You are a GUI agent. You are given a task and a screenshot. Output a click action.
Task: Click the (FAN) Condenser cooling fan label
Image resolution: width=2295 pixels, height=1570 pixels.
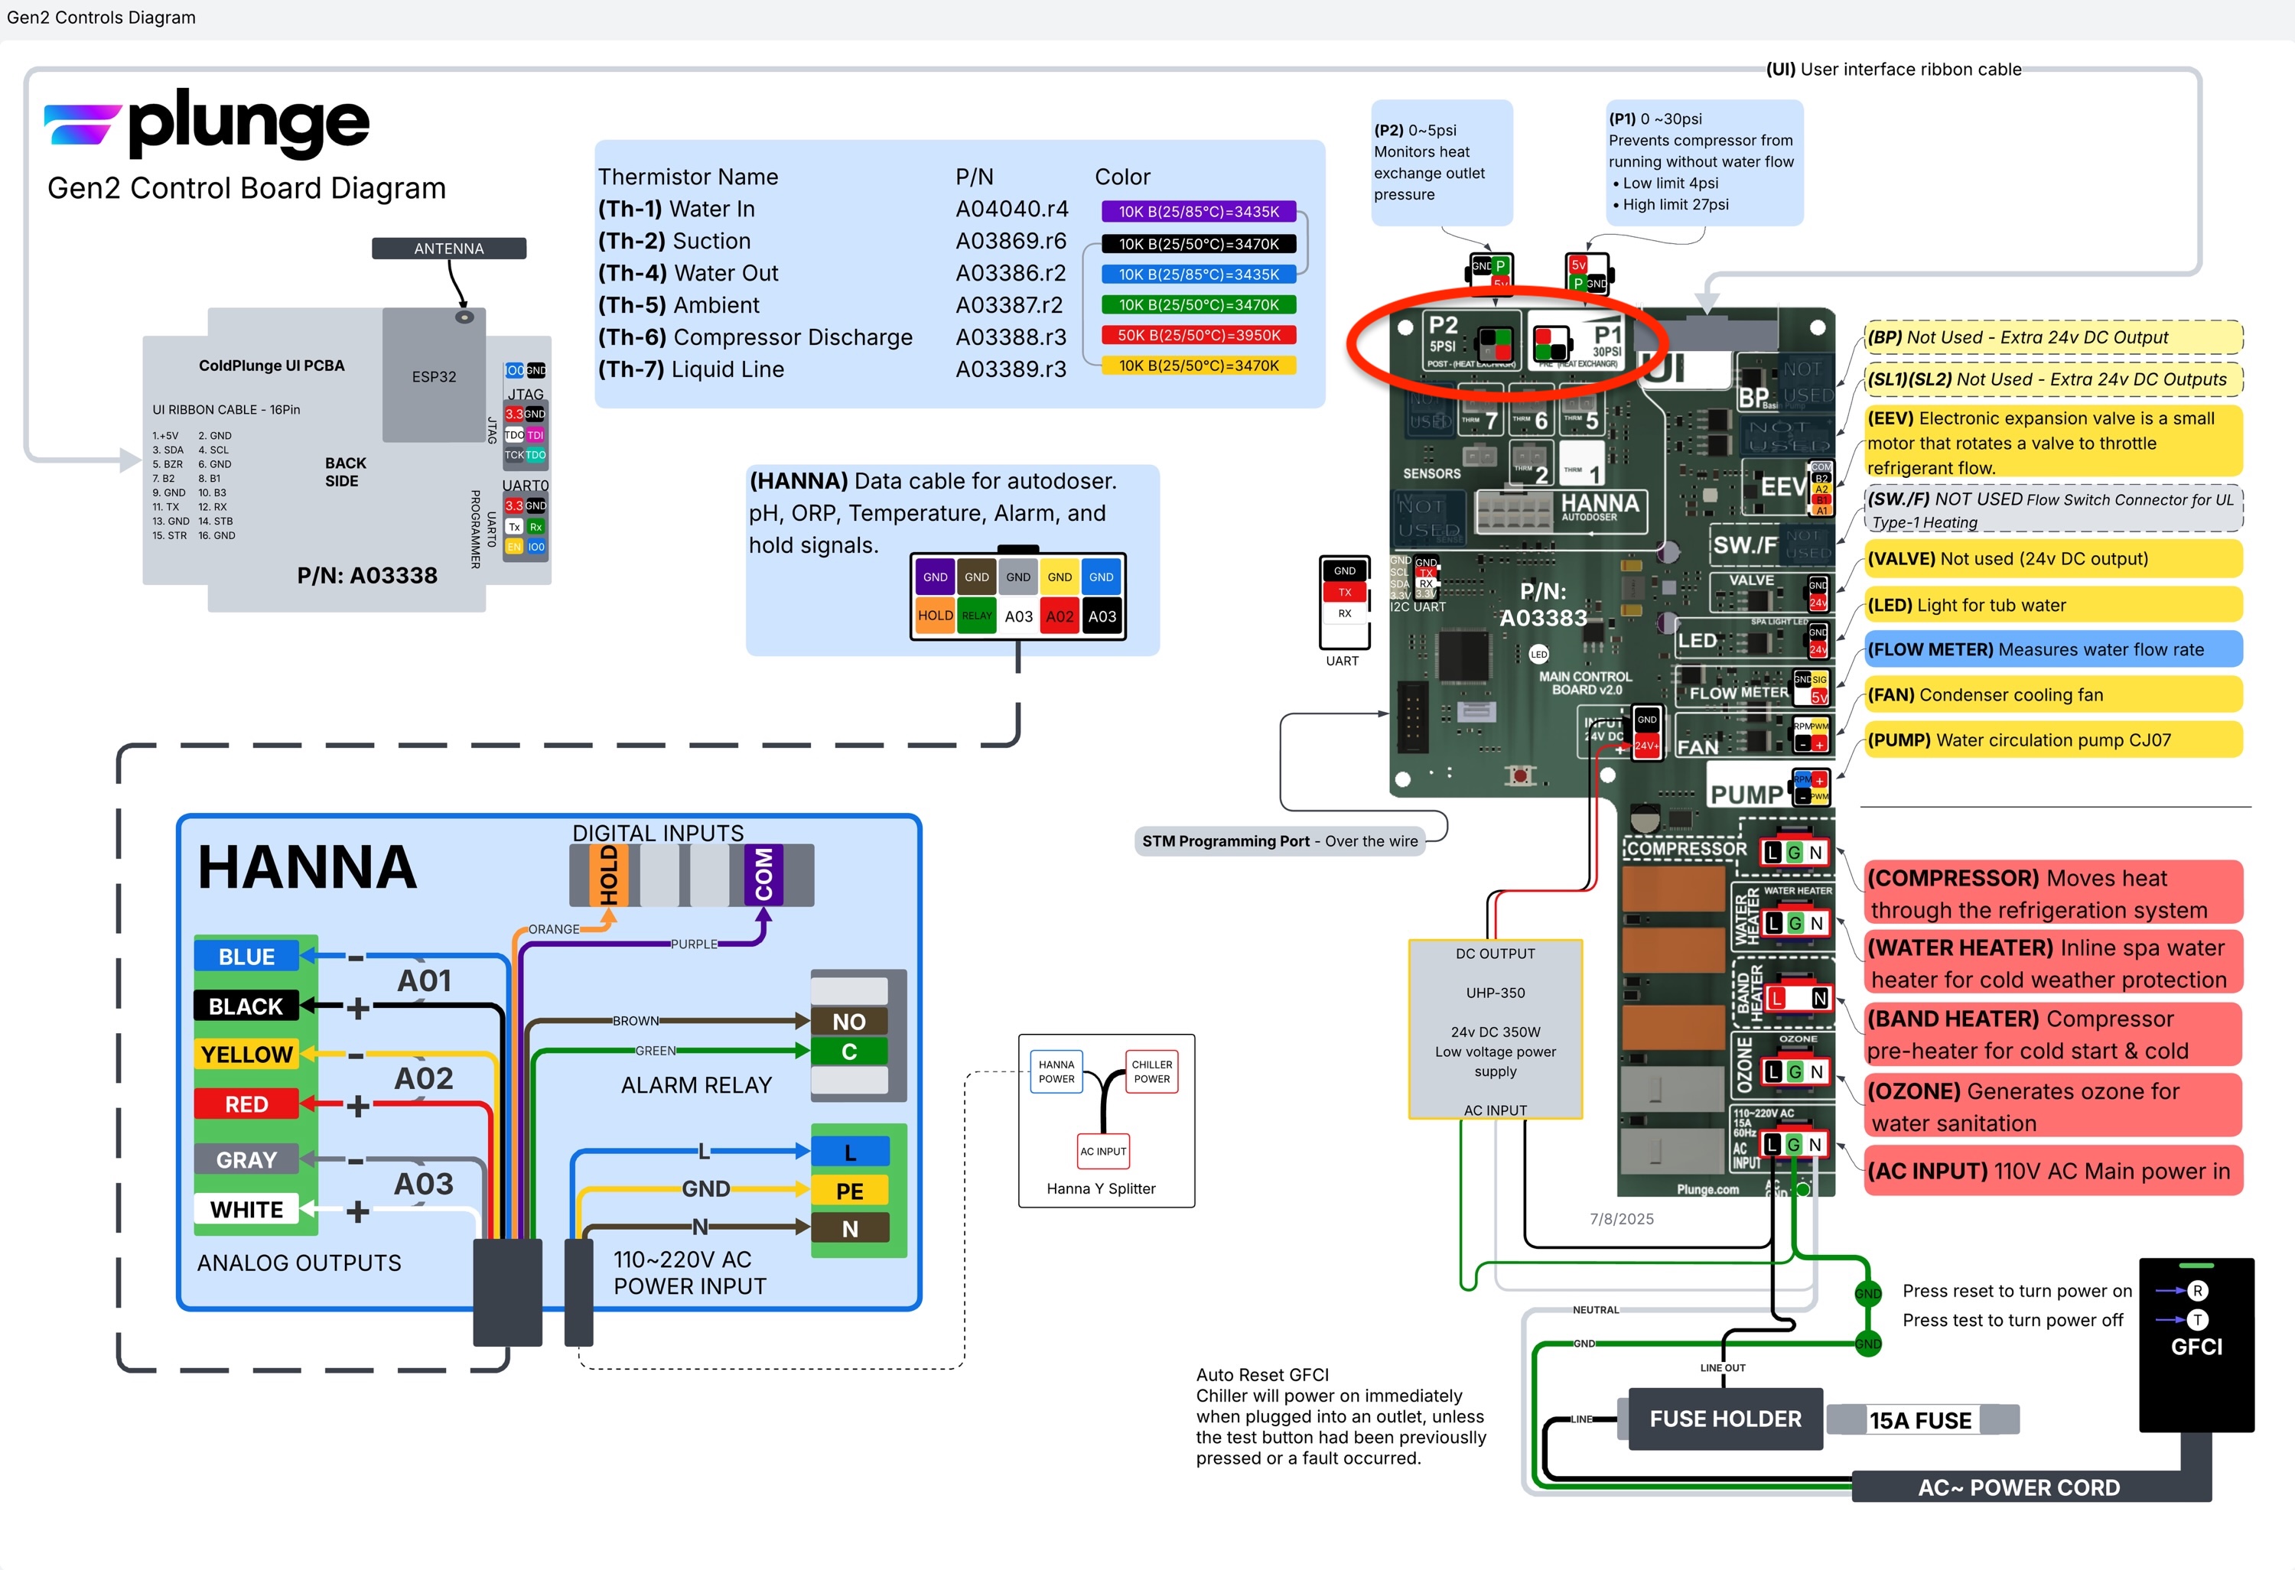(2053, 695)
